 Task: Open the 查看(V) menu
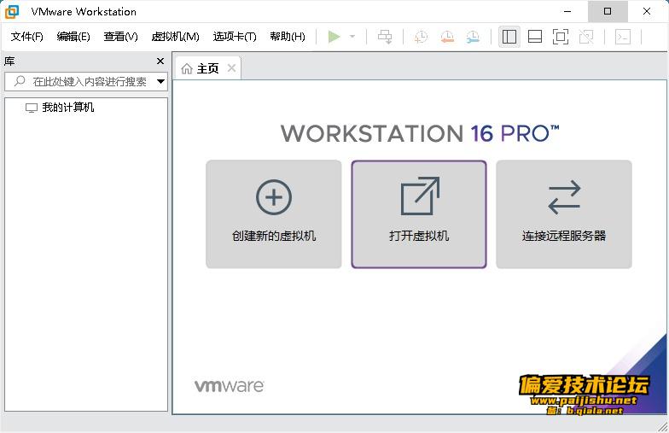[121, 37]
